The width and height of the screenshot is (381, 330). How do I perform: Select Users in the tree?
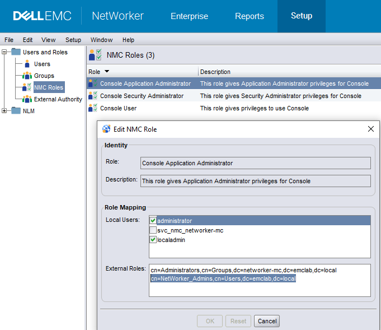(42, 64)
